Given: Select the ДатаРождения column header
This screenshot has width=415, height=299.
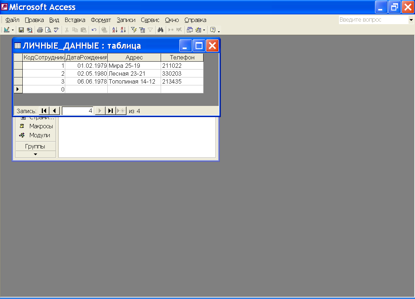Looking at the screenshot, I should [86, 57].
